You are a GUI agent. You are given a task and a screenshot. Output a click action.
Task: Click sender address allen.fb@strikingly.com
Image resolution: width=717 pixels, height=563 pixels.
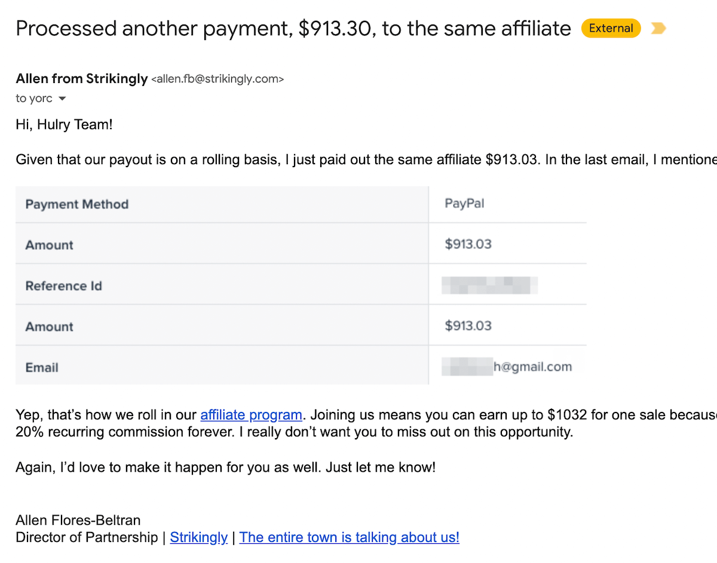coord(217,79)
